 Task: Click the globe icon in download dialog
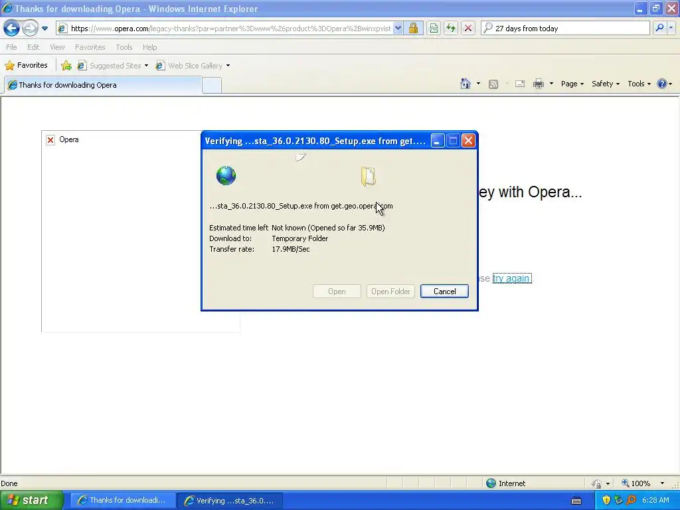(x=226, y=175)
